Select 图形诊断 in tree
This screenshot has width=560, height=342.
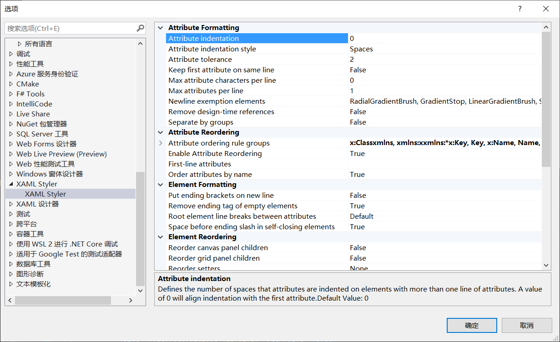30,274
